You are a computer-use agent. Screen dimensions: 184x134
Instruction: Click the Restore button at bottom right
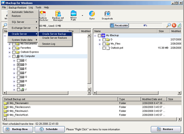pos(166,129)
